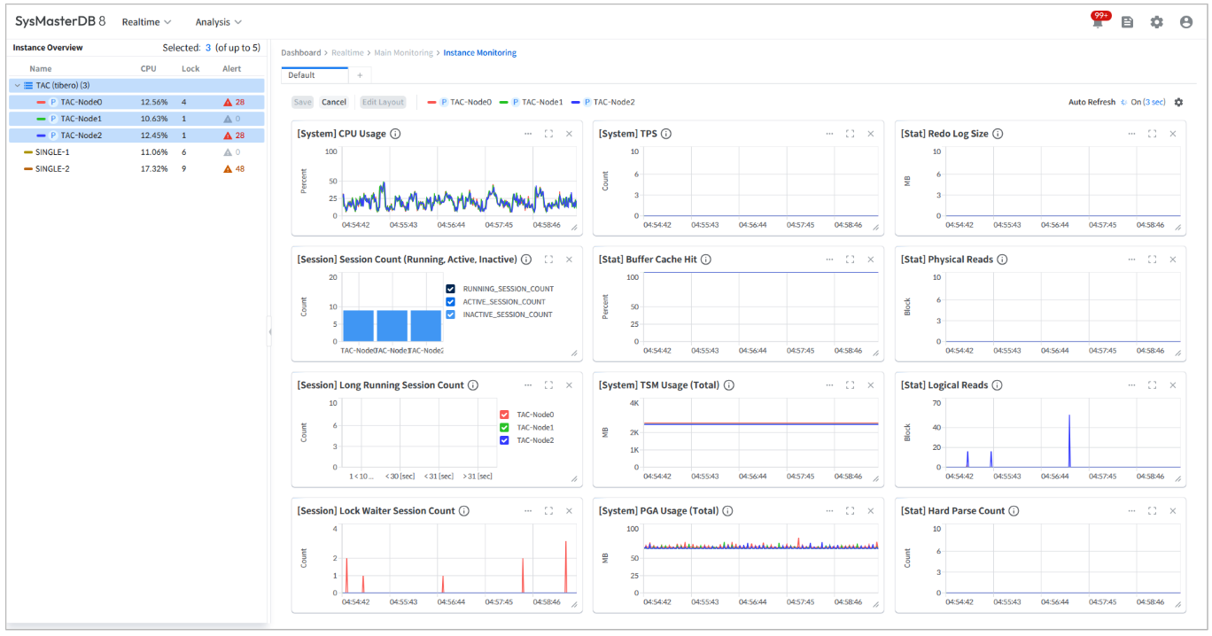Toggle TAC-Node1 legend checkbox in Long Running chart
Screen dimensions: 1212x636
[x=504, y=427]
